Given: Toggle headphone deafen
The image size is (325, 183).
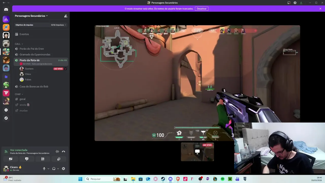Looking at the screenshot, I should coord(54,169).
